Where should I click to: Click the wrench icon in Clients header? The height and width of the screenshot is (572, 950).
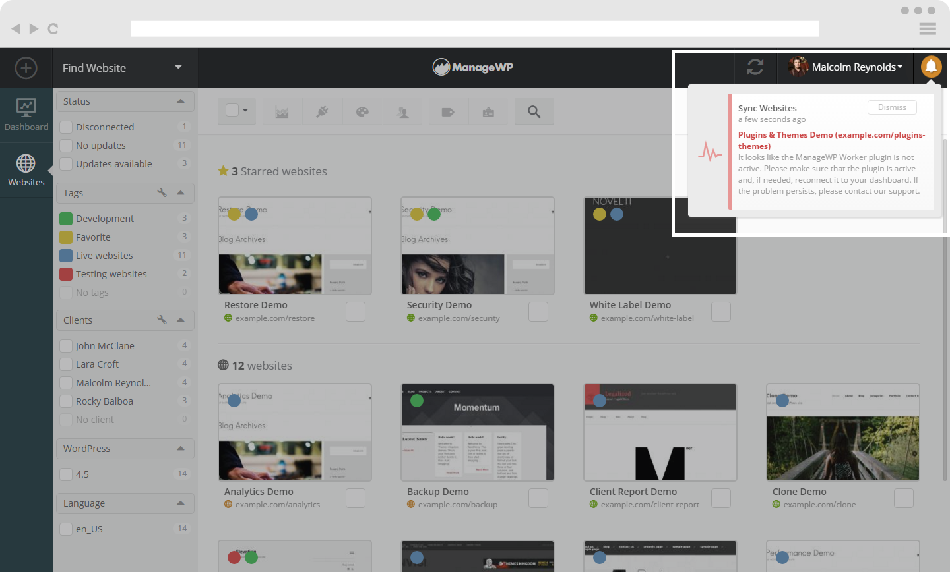coord(162,320)
